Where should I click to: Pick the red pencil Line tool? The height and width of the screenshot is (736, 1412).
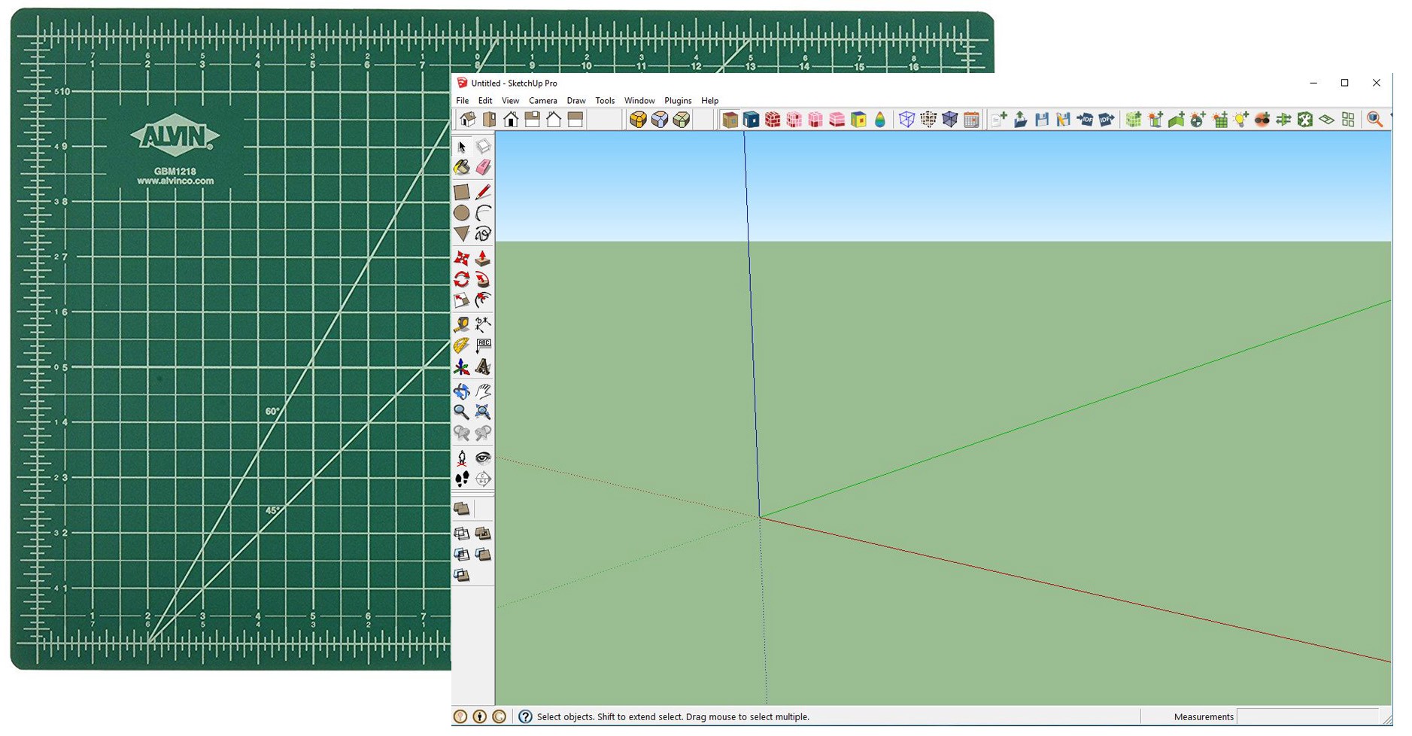click(x=483, y=192)
